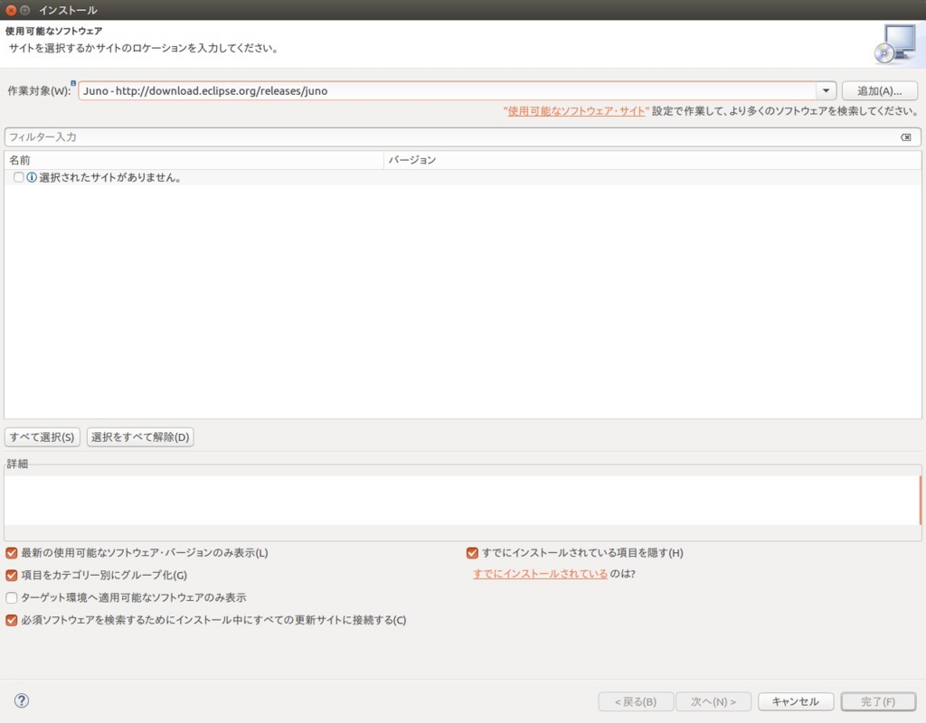Image resolution: width=926 pixels, height=723 pixels.
Task: Click into the Juno site URL field
Action: [x=447, y=91]
